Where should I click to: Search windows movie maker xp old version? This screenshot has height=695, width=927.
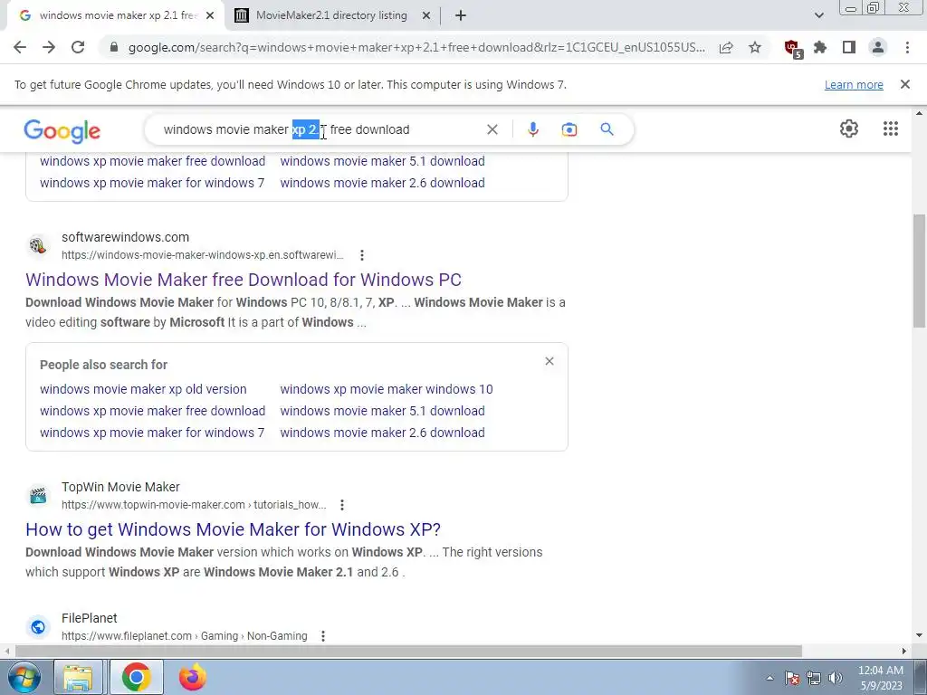click(143, 389)
